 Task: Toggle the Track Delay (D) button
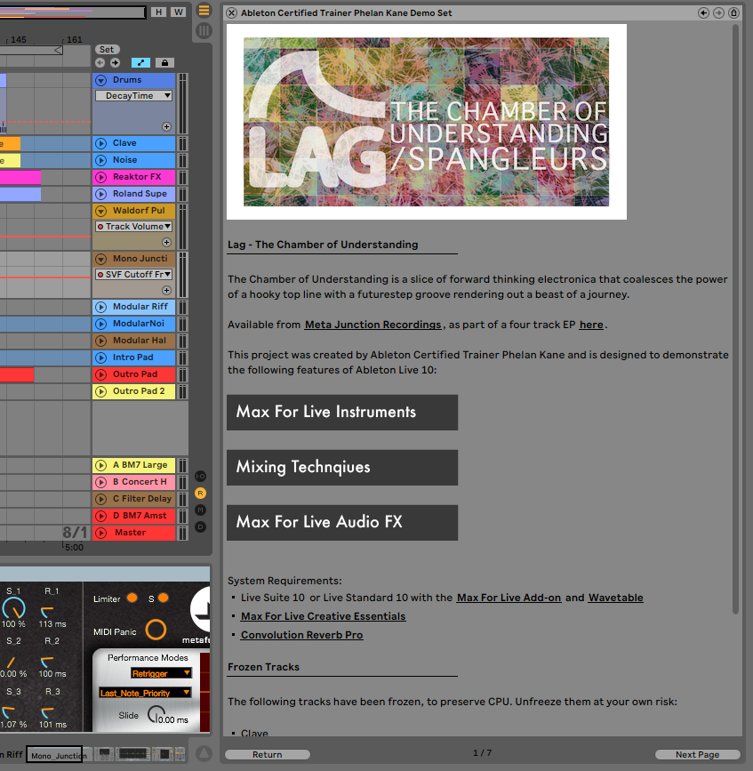pos(201,527)
